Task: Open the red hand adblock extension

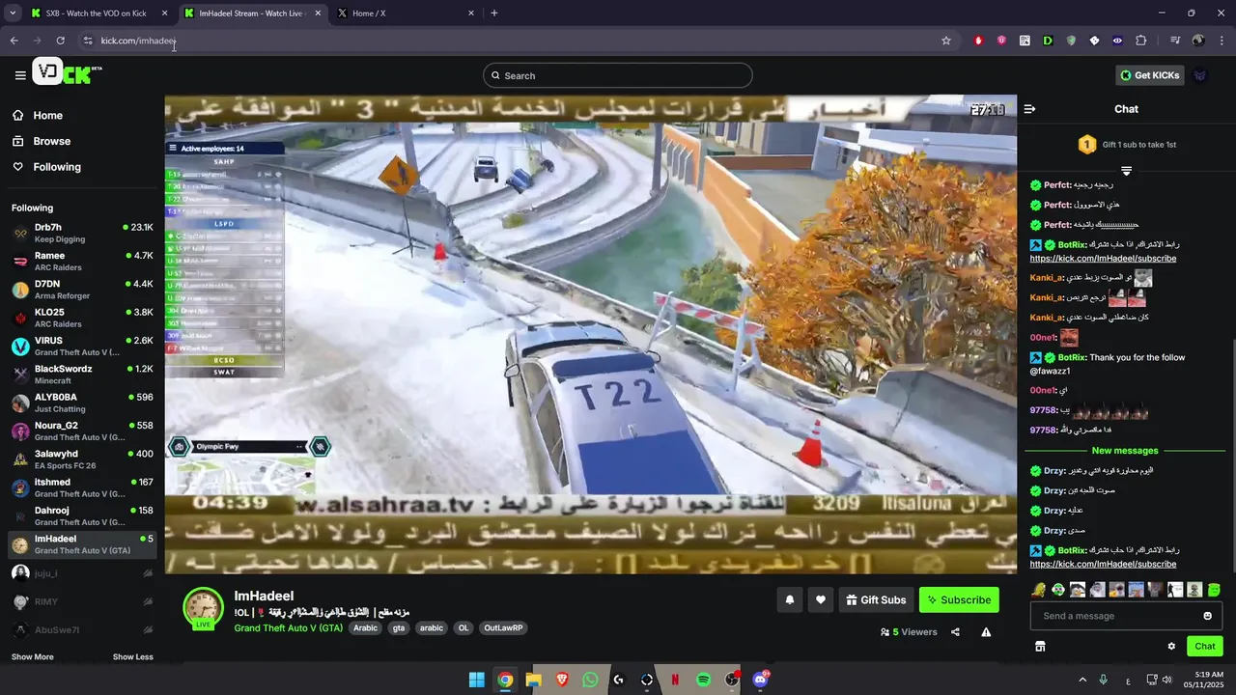Action: tap(978, 41)
